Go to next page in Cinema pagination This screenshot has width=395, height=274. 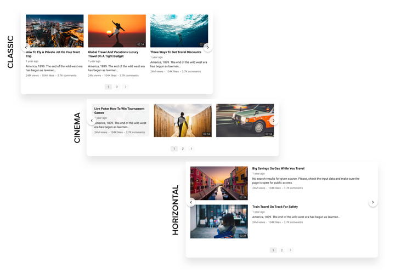[191, 149]
